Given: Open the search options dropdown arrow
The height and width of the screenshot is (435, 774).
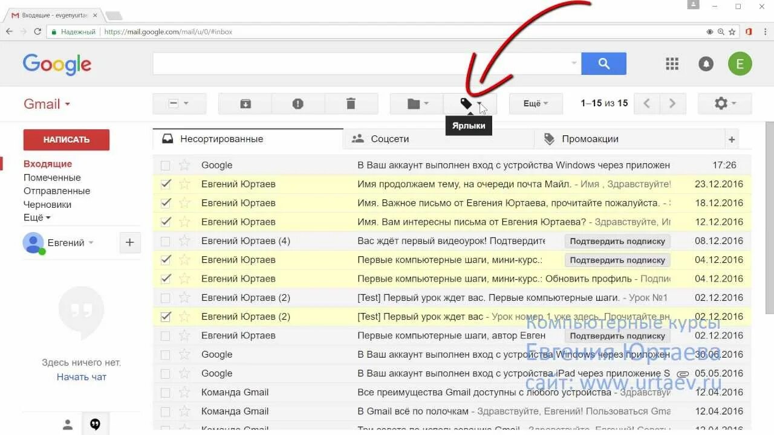Looking at the screenshot, I should pos(574,63).
